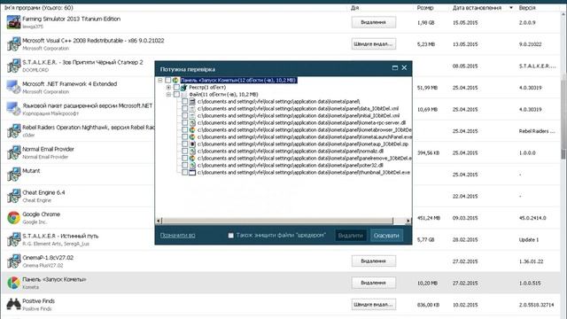Tick the checkbox for thumbnail_IObitDel.exe
The image size is (567, 319).
(185, 173)
